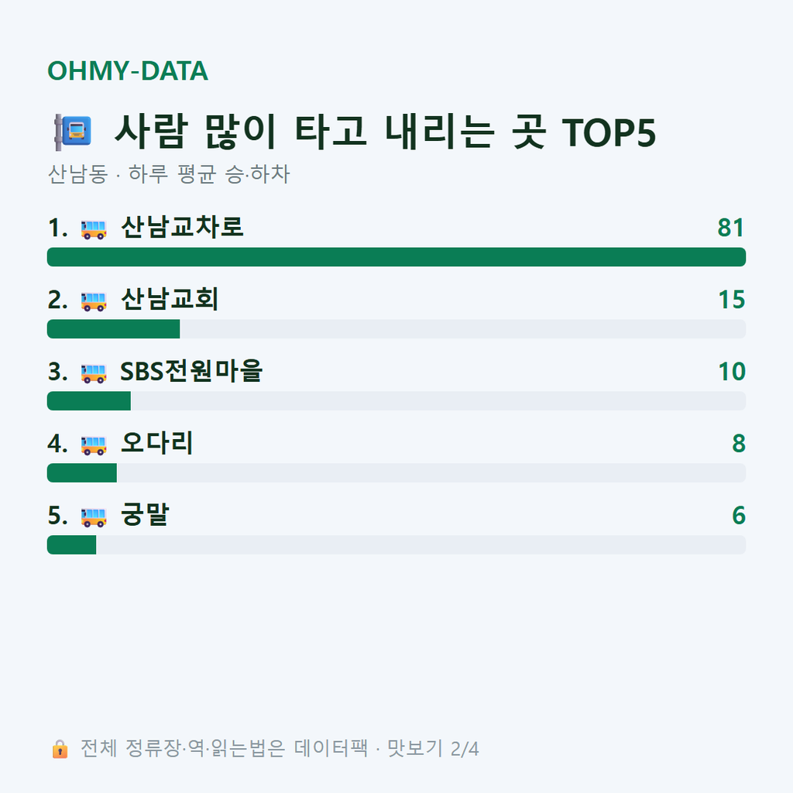
Task: Click the 산남교회 progress bar
Action: (396, 328)
